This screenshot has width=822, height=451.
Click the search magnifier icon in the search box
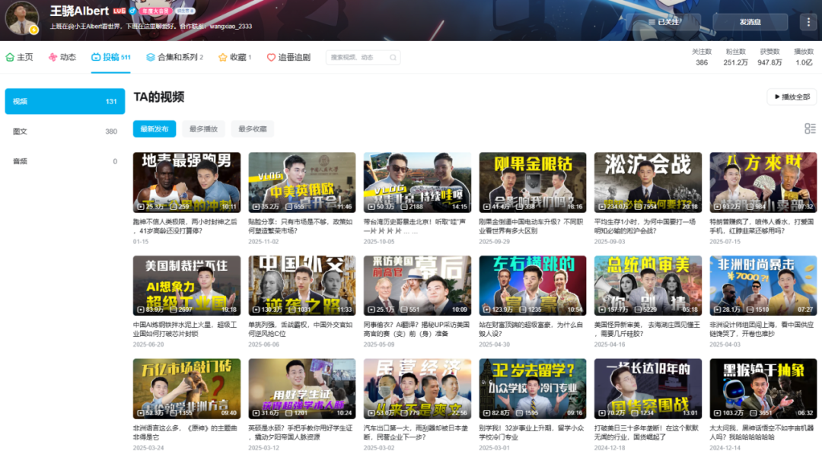[x=392, y=57]
